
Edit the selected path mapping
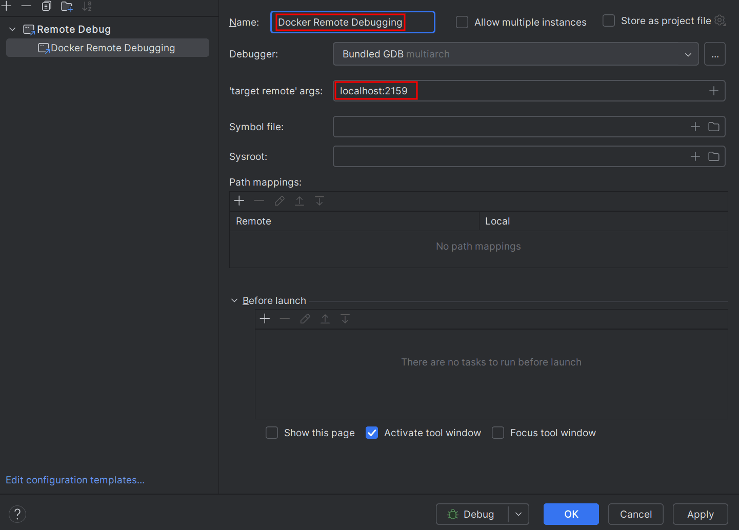(x=279, y=201)
